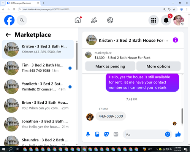This screenshot has height=152, width=190.
Task: Reload the page in browser
Action: coord(14,9)
